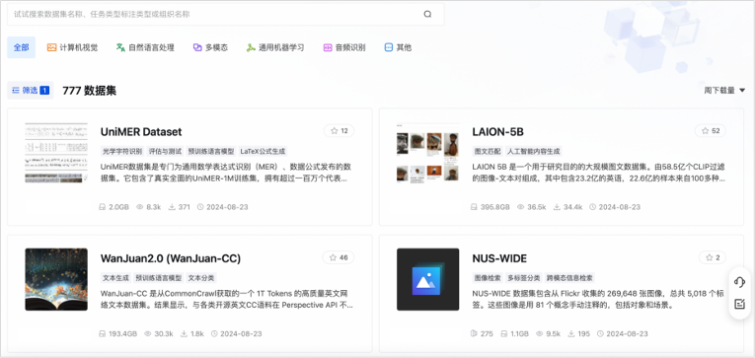Click the search magnifier icon
This screenshot has width=755, height=358.
pos(427,14)
